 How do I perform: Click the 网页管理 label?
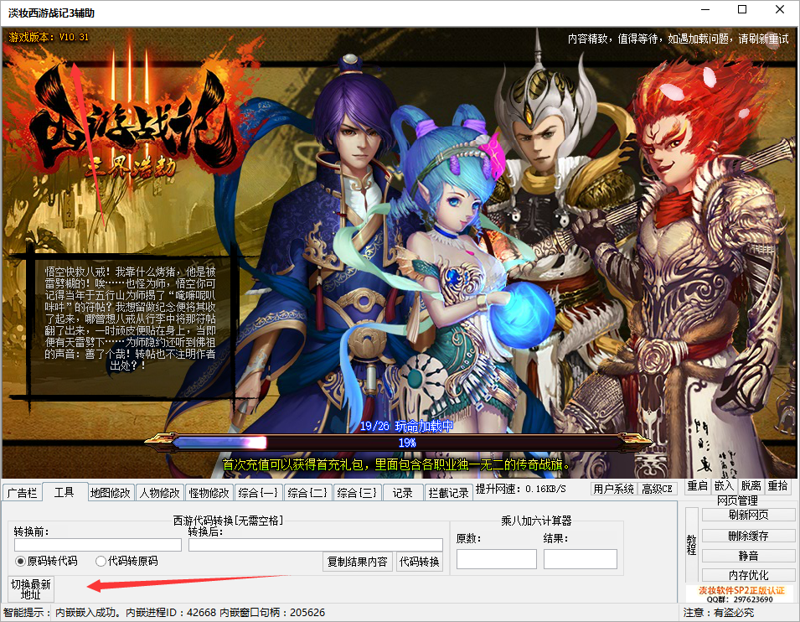pos(737,500)
